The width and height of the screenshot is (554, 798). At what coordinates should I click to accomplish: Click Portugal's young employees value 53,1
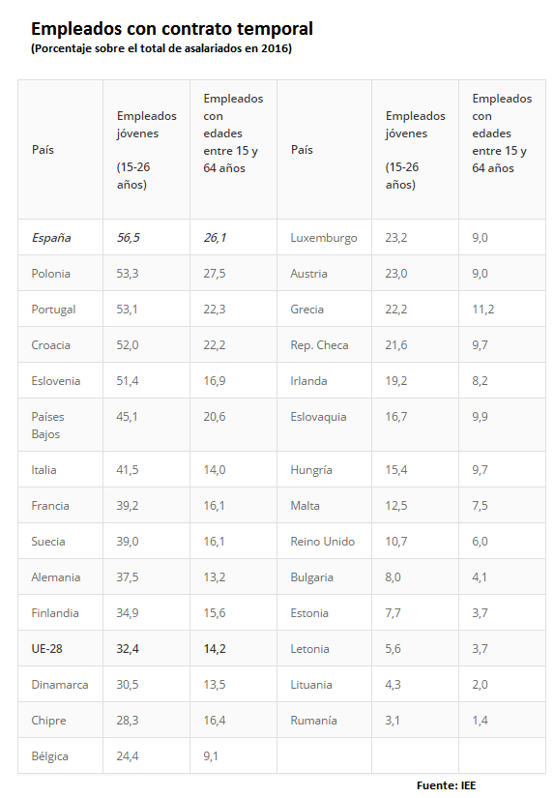[127, 310]
